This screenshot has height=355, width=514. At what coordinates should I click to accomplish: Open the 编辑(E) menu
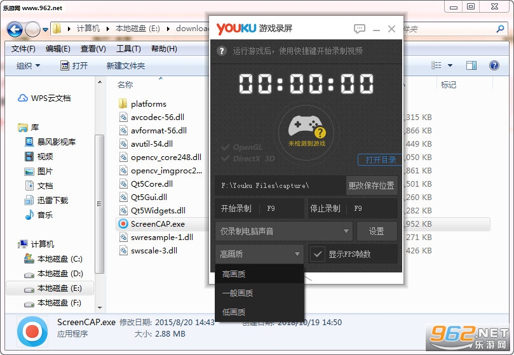click(x=58, y=49)
